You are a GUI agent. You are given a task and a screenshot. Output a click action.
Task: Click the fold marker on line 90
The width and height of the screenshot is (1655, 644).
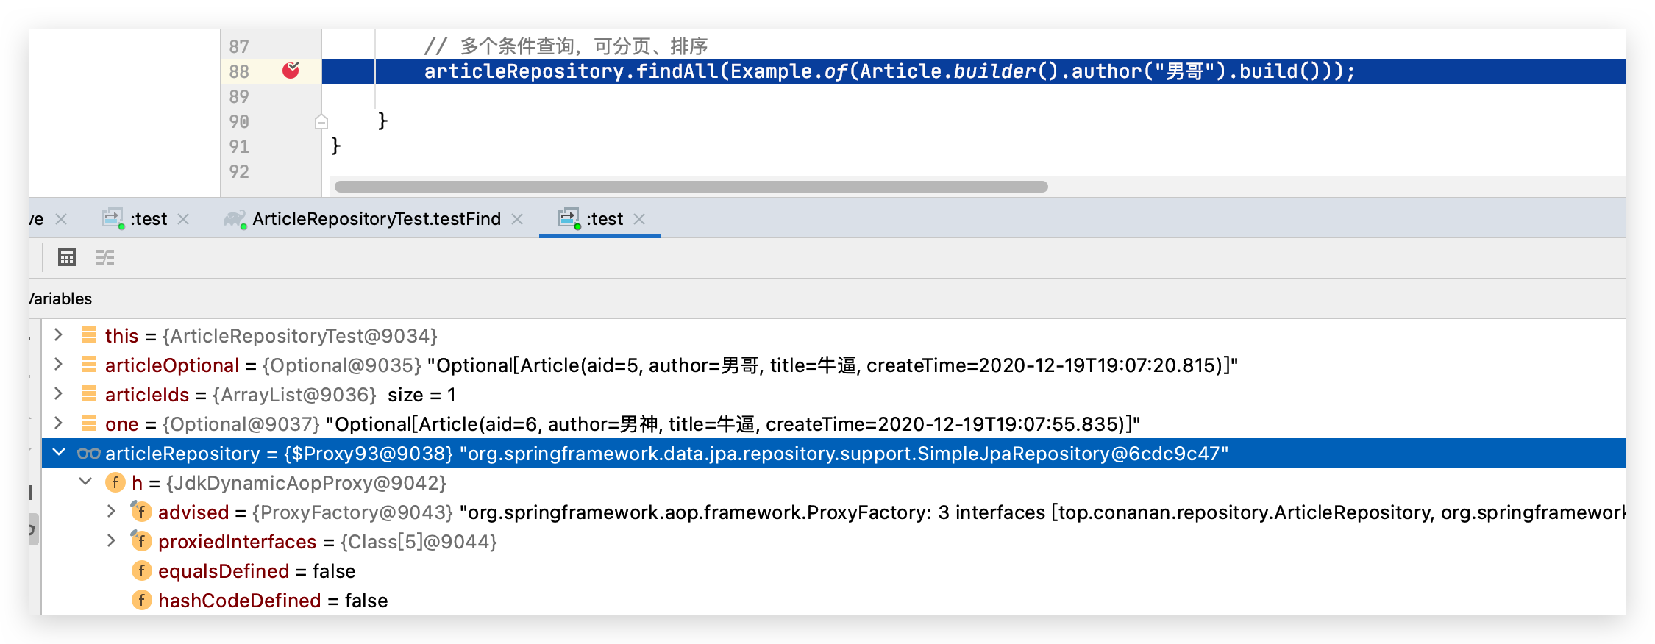[x=321, y=121]
